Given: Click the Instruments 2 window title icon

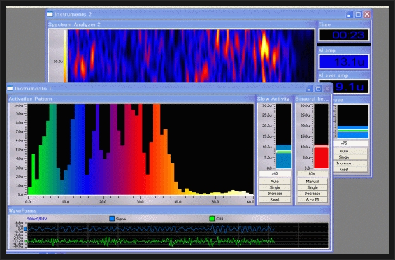Looking at the screenshot, I should point(50,14).
